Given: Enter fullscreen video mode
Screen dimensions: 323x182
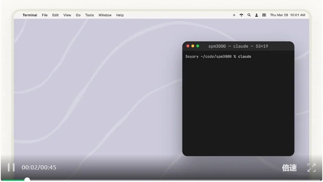Looking at the screenshot, I should pos(311,168).
